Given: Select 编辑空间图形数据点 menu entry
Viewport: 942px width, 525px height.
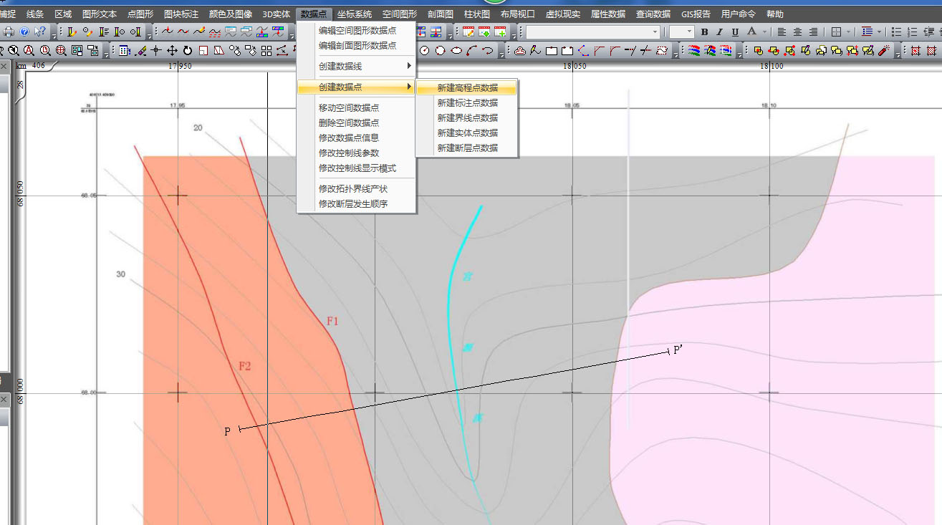Looking at the screenshot, I should (x=357, y=30).
